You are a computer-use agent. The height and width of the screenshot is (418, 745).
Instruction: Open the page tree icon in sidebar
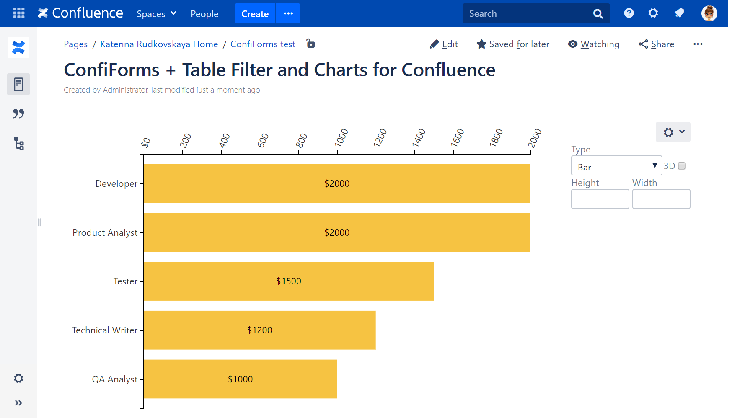(x=18, y=144)
